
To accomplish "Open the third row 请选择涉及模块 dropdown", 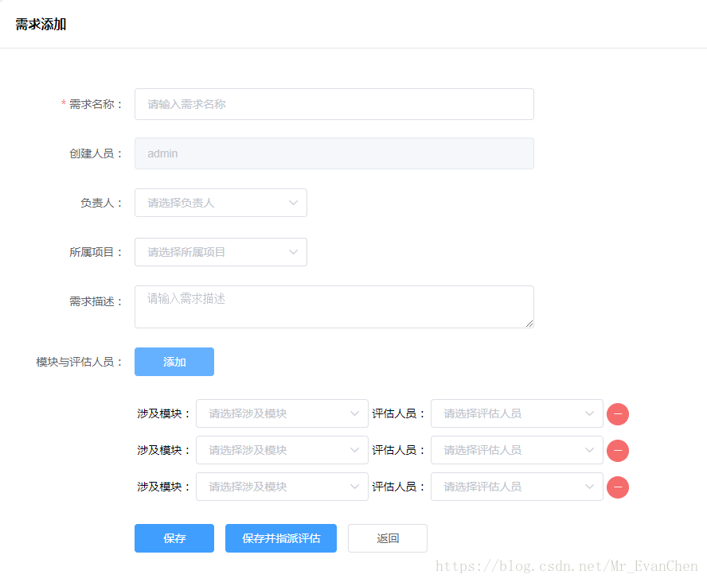I will click(x=282, y=487).
